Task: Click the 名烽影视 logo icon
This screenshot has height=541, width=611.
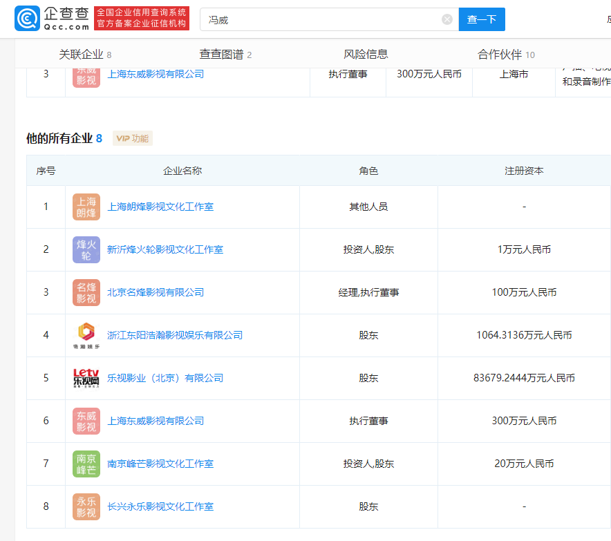Action: tap(86, 292)
